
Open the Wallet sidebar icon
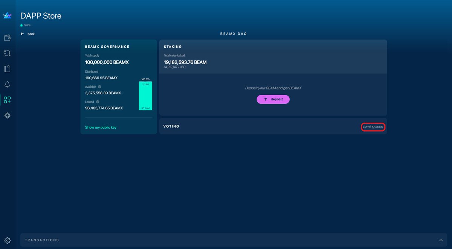click(7, 38)
